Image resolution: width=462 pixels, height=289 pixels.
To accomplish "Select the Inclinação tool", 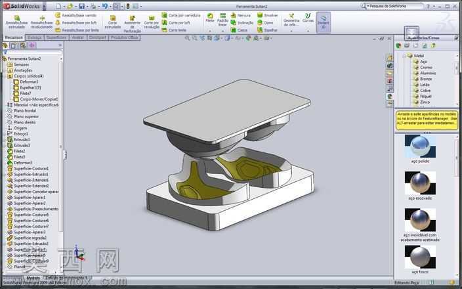I will [241, 22].
